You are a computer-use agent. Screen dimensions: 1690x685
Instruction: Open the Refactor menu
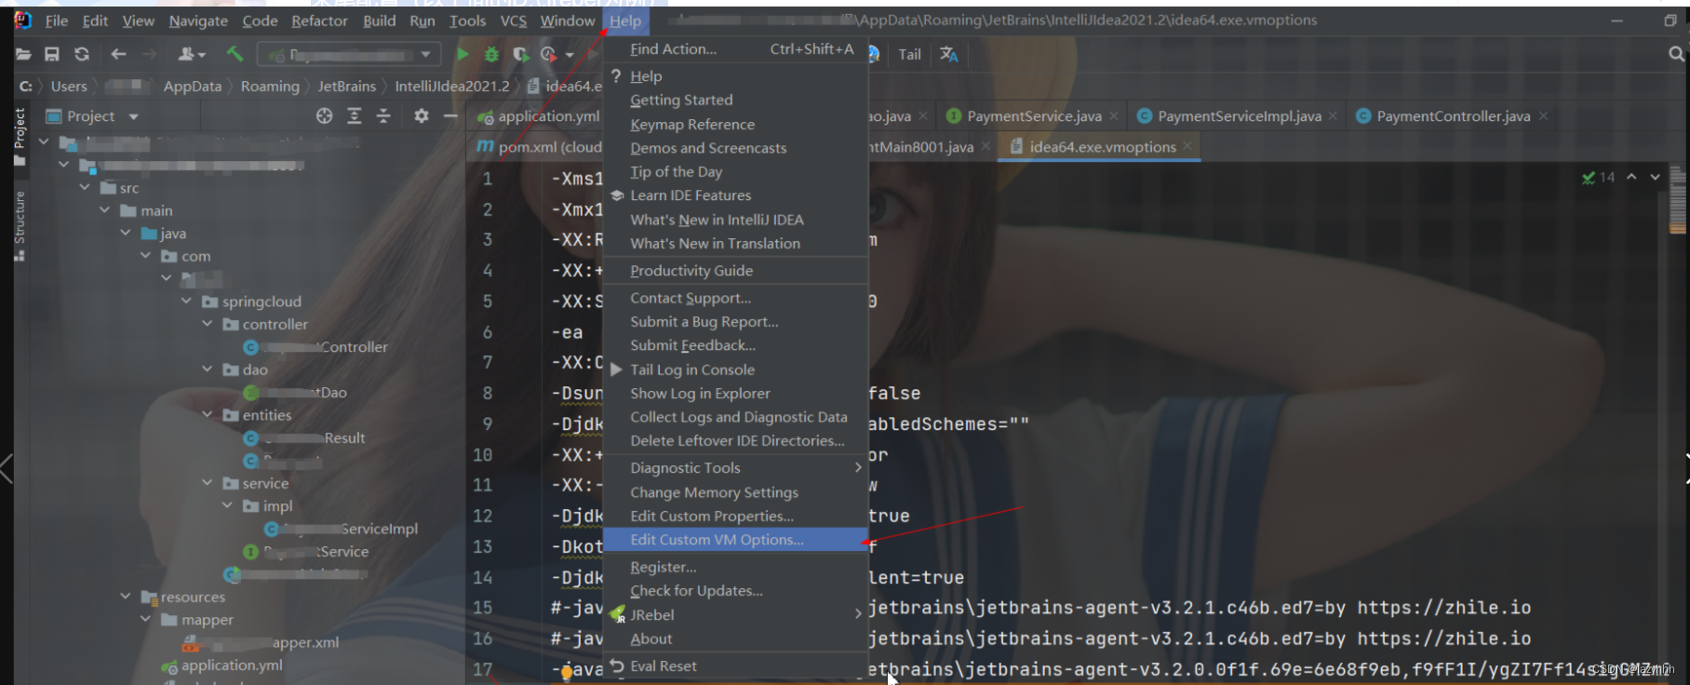[x=319, y=20]
